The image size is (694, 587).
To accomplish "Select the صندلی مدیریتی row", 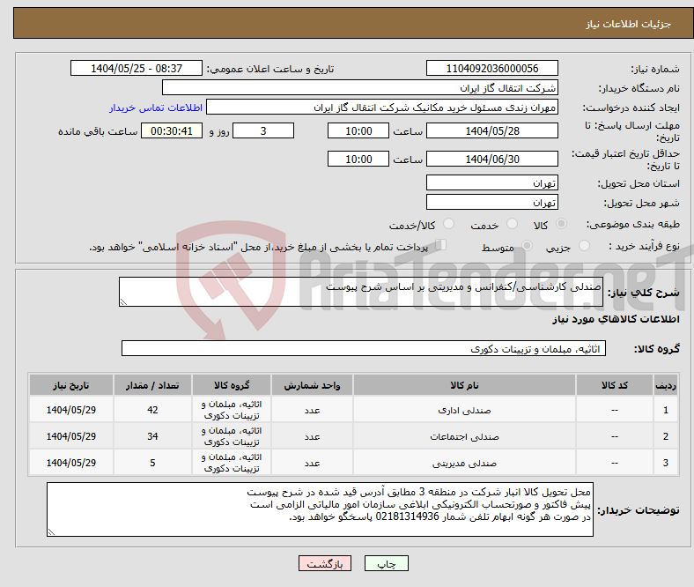I will click(x=464, y=463).
